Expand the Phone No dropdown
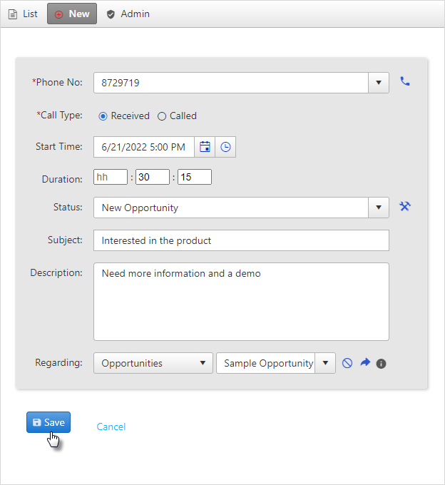This screenshot has height=485, width=445. point(379,83)
